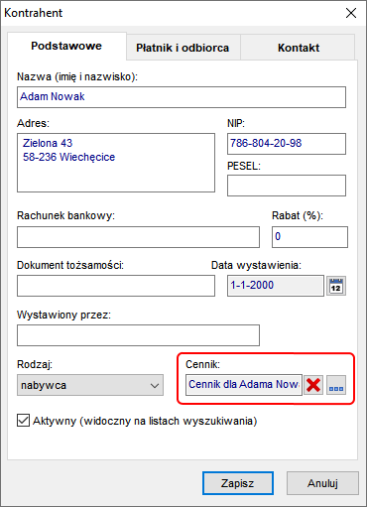Cancel changes with Anuluj button
367x507 pixels.
(322, 483)
